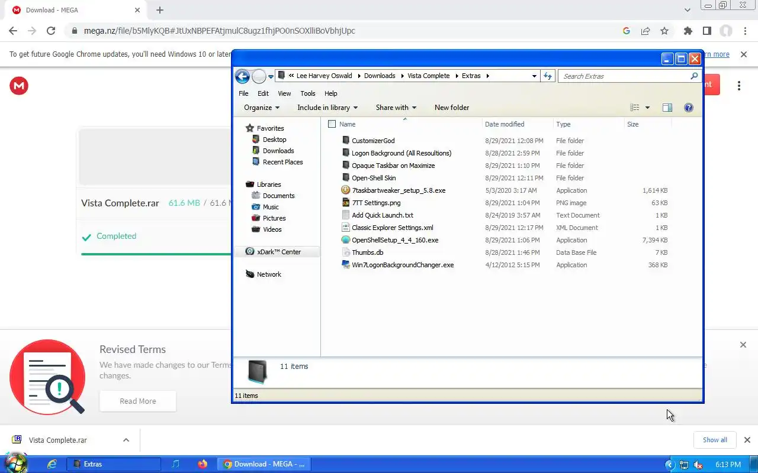Open the View menu

(x=284, y=93)
